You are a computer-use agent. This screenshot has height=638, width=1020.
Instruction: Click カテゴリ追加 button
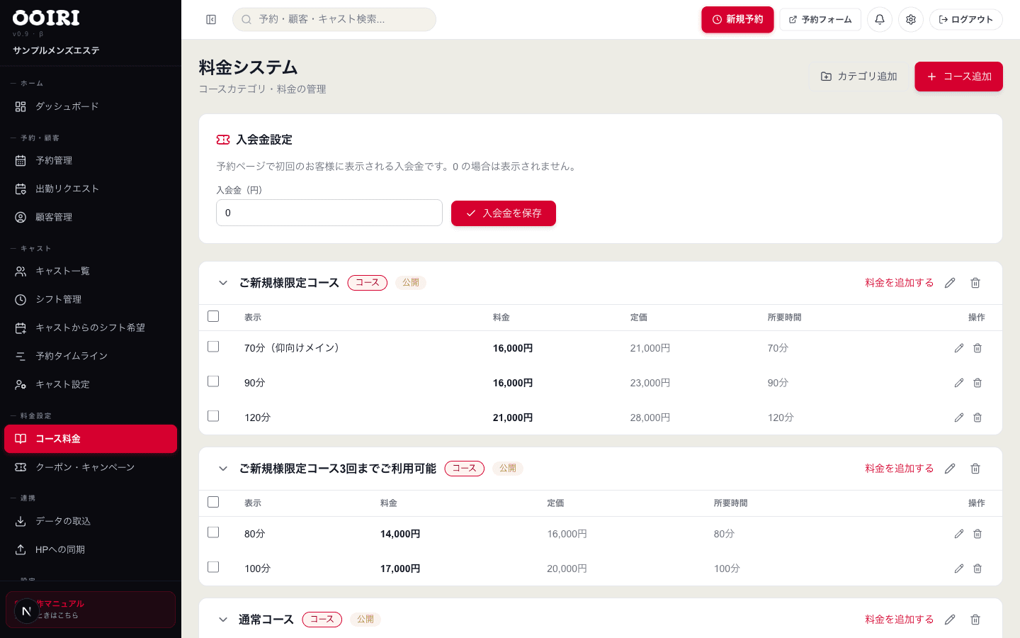tap(858, 77)
